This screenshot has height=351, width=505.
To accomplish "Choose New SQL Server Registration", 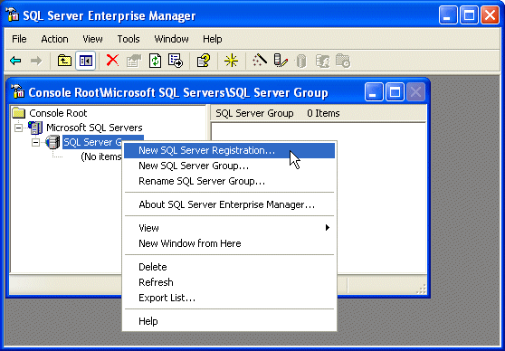I will coord(229,150).
